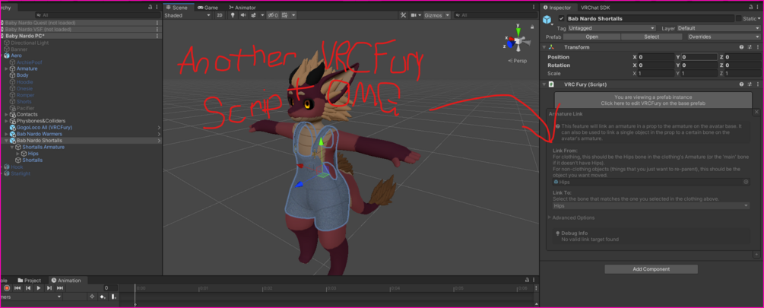Screen dimensions: 764x308
Task: Switch to the Animator tab
Action: click(243, 8)
